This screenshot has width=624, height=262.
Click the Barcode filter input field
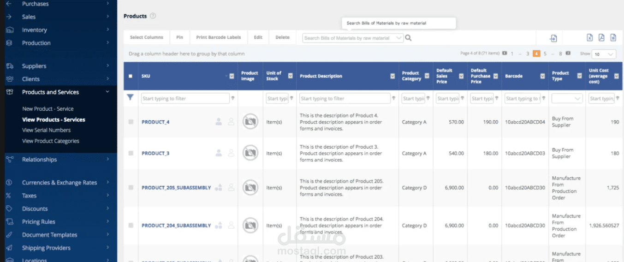[523, 98]
